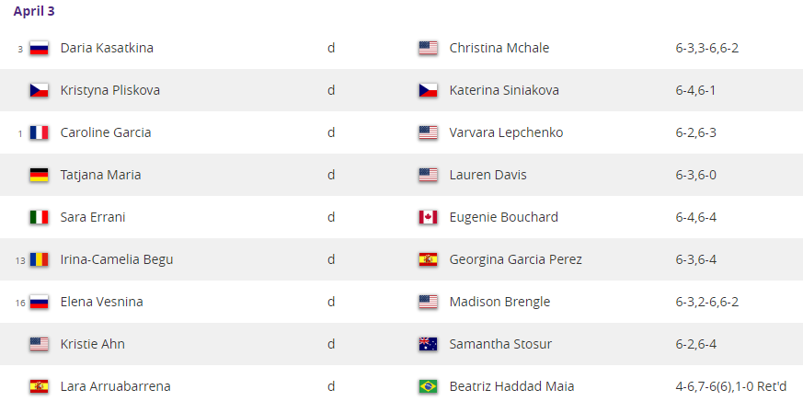Click the Brazilian flag next to Beatriz Haddad Maia
803x401 pixels.
pos(428,386)
